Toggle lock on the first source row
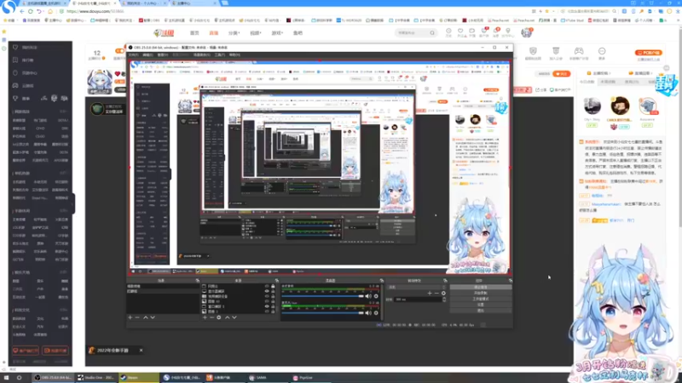 coord(273,287)
